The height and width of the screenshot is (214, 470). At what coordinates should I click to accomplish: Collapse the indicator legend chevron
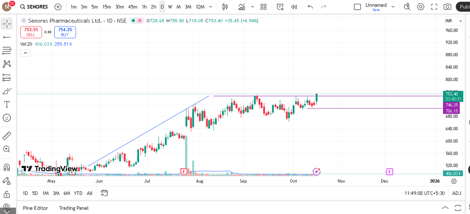(x=25, y=53)
